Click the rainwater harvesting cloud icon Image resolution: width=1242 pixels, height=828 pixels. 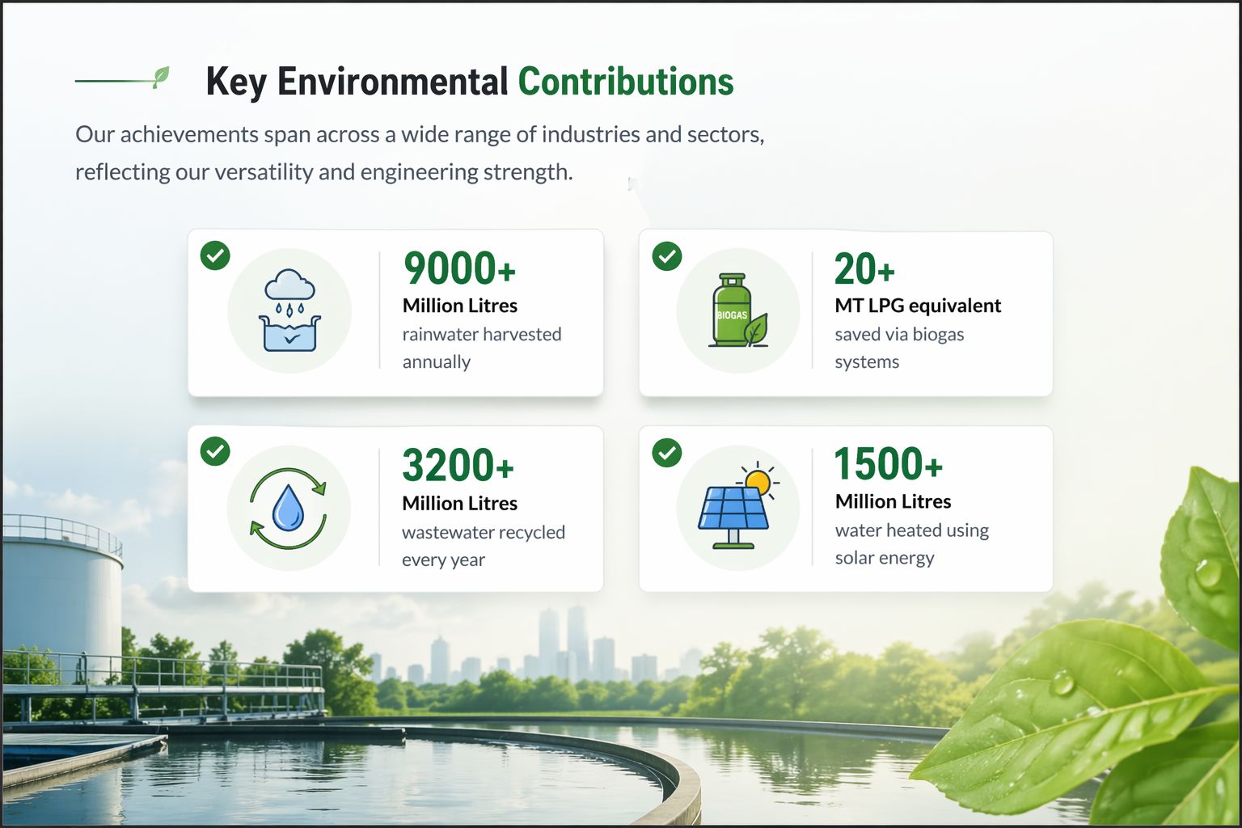pos(289,310)
